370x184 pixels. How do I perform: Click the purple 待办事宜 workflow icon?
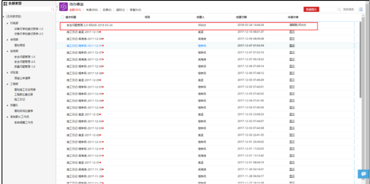(x=64, y=7)
